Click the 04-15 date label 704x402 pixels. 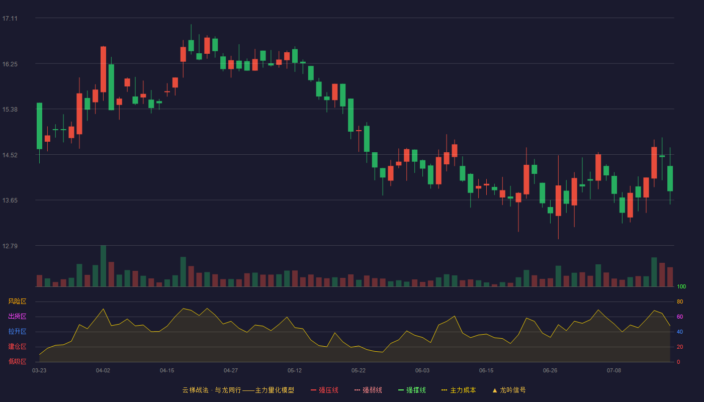click(167, 370)
